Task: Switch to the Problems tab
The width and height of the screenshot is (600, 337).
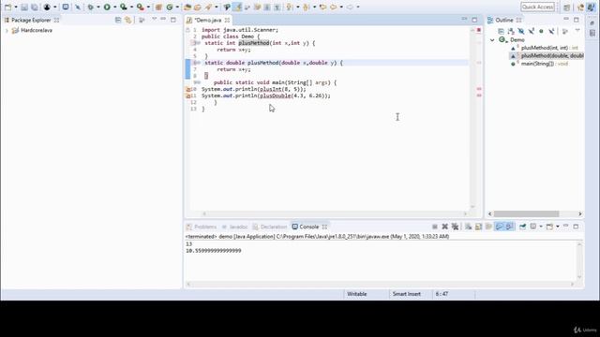Action: click(x=202, y=227)
